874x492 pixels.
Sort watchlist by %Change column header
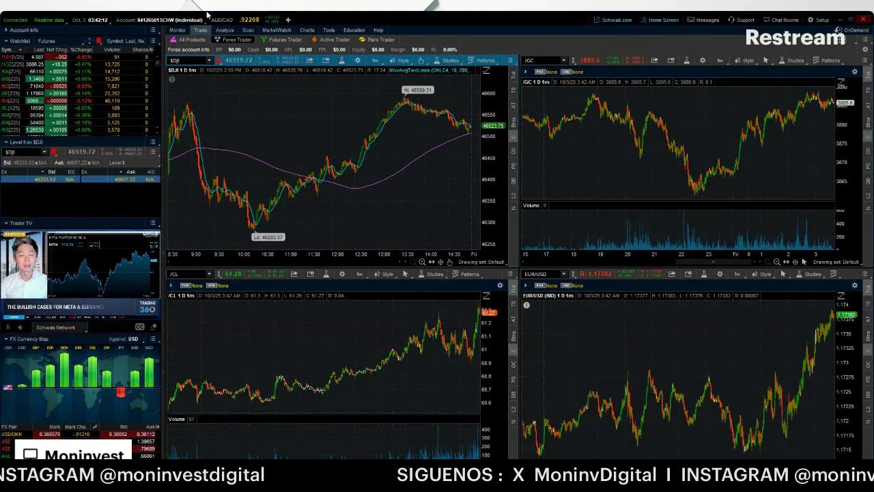[81, 50]
